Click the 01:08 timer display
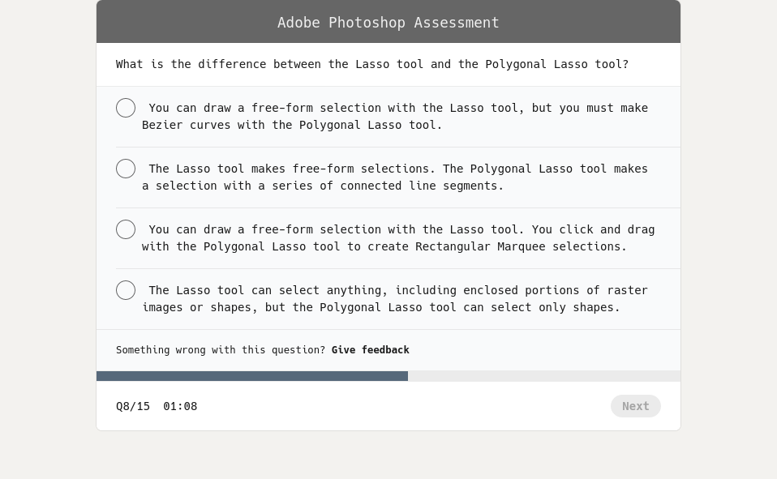The height and width of the screenshot is (479, 777). pyautogui.click(x=180, y=406)
